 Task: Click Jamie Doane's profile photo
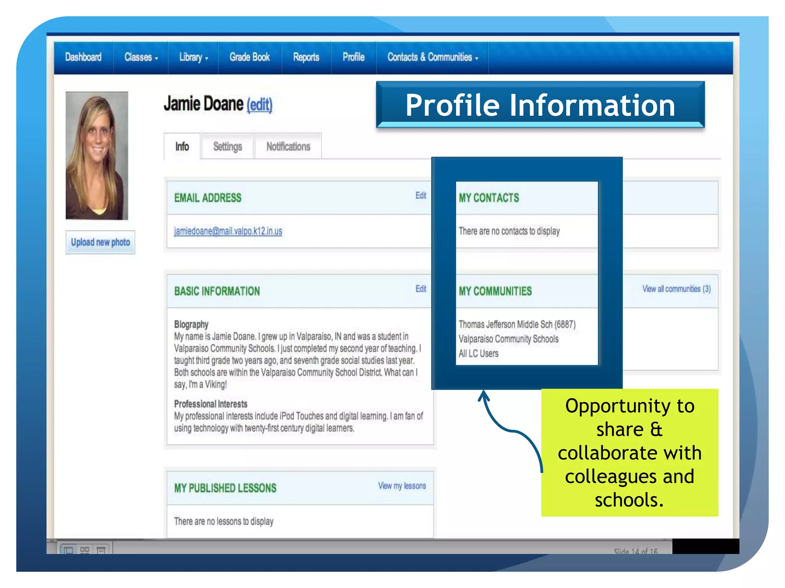(x=97, y=155)
